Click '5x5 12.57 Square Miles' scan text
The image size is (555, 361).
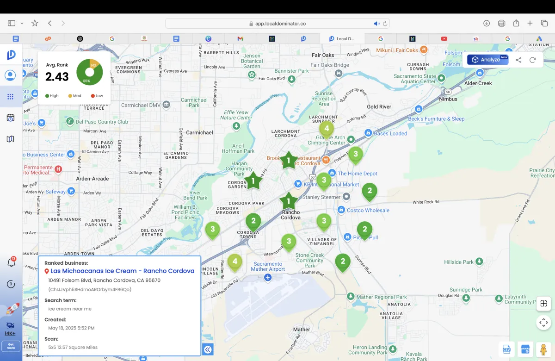click(x=73, y=347)
